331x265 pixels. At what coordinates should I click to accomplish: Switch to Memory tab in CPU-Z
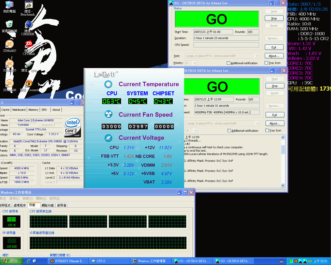(x=33, y=110)
